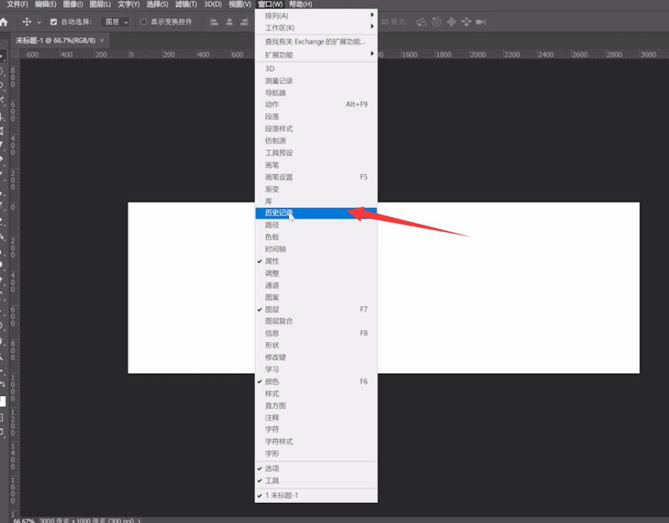Close the 未标题-1 document tab
Viewport: 669px width, 523px height.
102,41
